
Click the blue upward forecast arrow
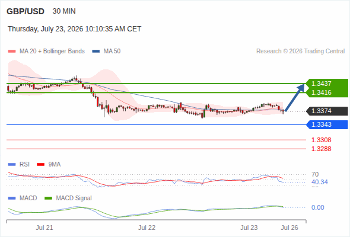295,97
